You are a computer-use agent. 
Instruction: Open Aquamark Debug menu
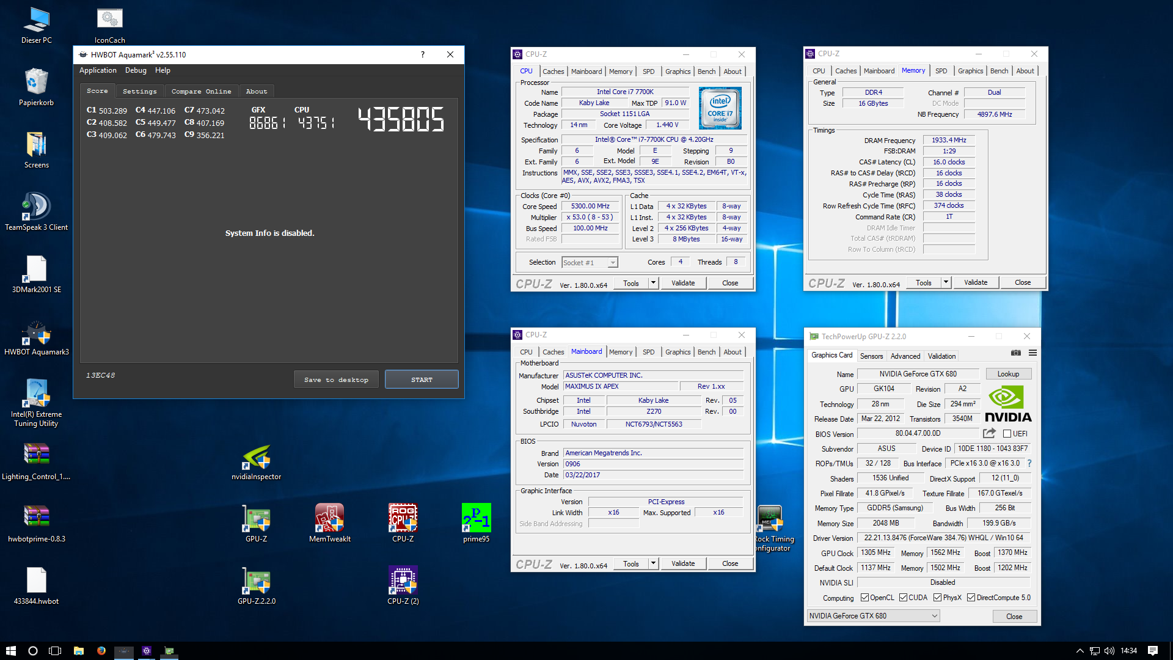click(x=136, y=70)
